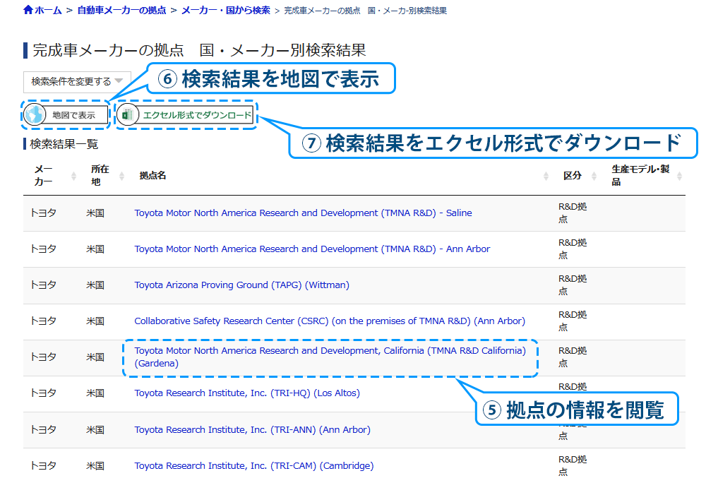Click 米国 cell in the Wittman row

pos(95,285)
